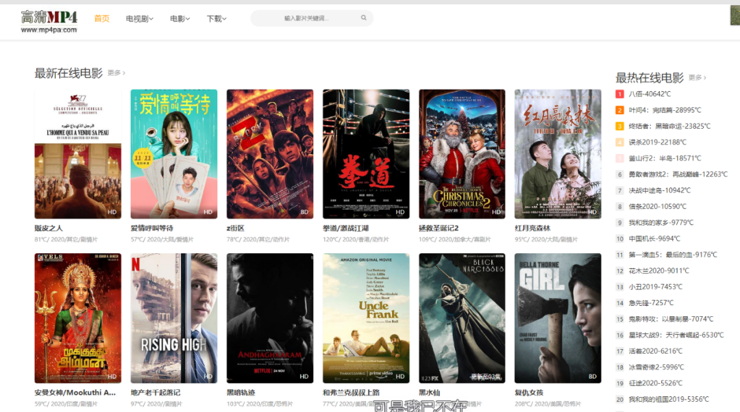
Task: Click the 高清MP4 site logo
Action: click(49, 21)
